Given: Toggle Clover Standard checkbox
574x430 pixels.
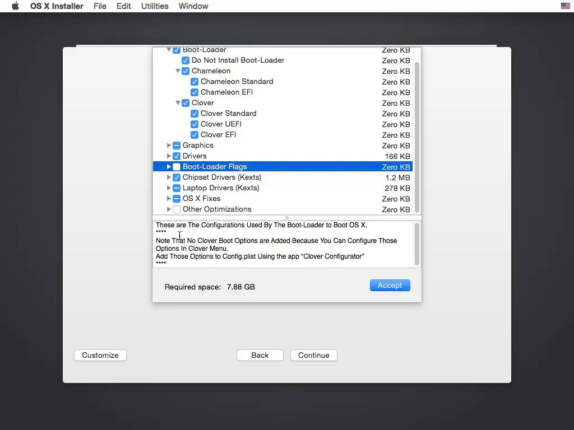Looking at the screenshot, I should tap(195, 113).
